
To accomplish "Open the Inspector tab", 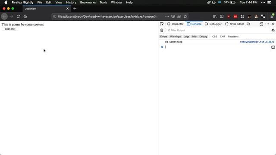I will click(x=176, y=24).
